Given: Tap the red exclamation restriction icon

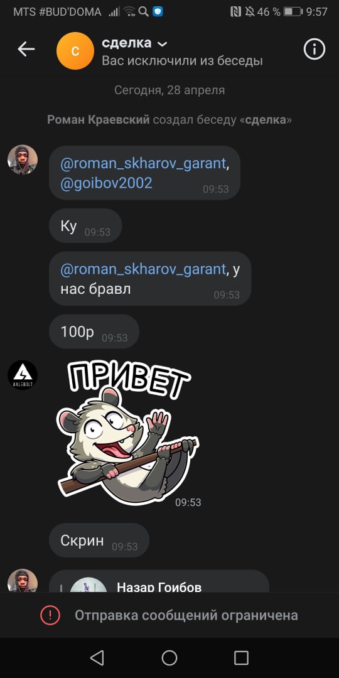Looking at the screenshot, I should click(x=51, y=615).
